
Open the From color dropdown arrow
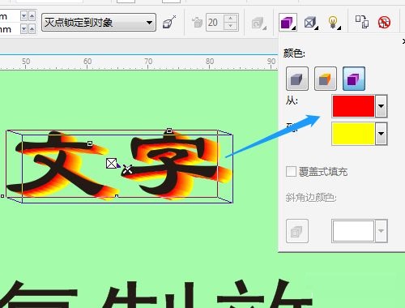click(x=381, y=106)
